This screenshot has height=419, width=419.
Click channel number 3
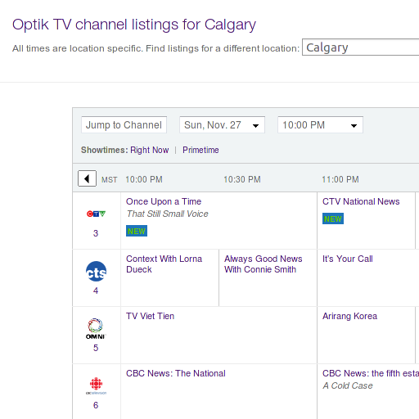[96, 233]
